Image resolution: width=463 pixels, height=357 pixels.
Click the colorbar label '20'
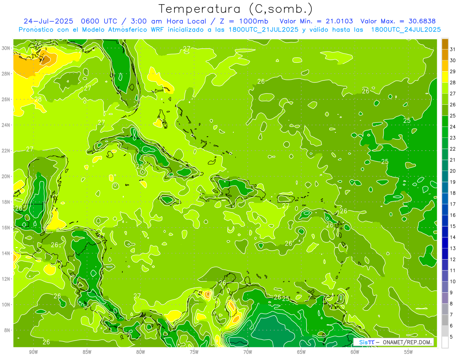click(x=453, y=171)
